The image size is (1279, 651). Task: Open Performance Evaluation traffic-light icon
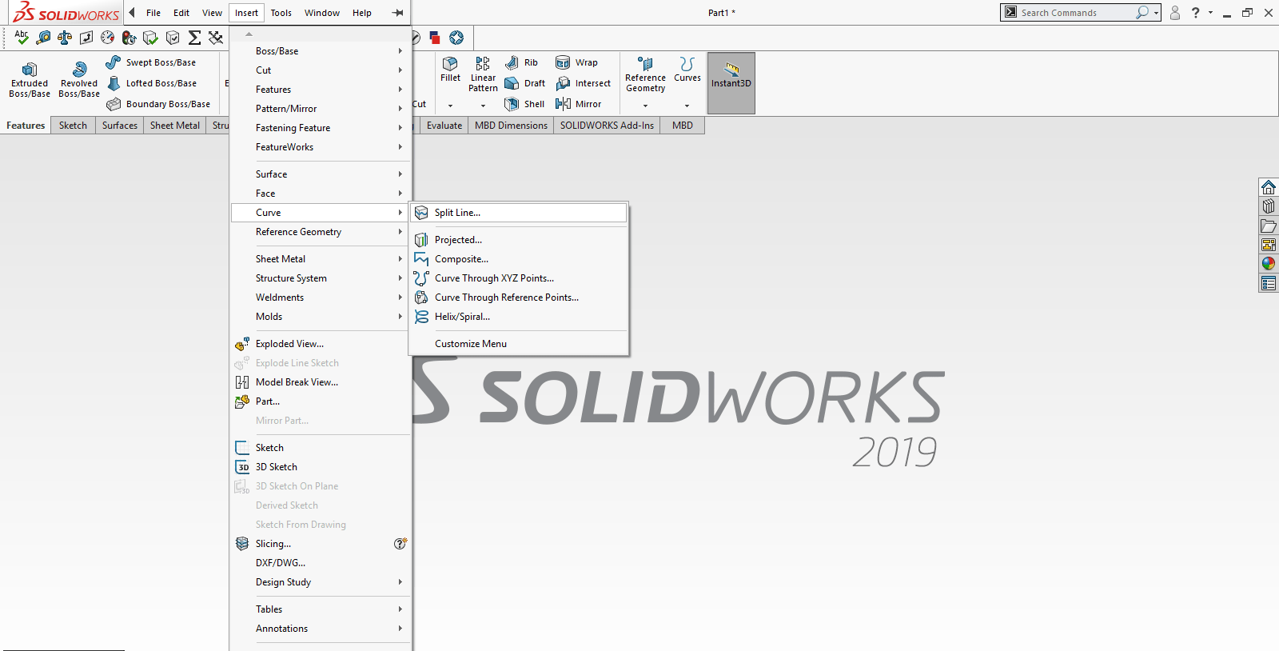[x=129, y=38]
